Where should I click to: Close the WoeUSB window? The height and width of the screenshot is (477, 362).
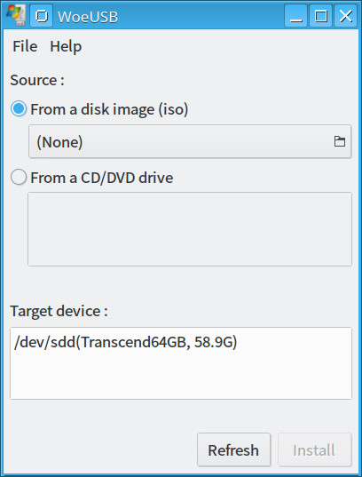coord(346,16)
